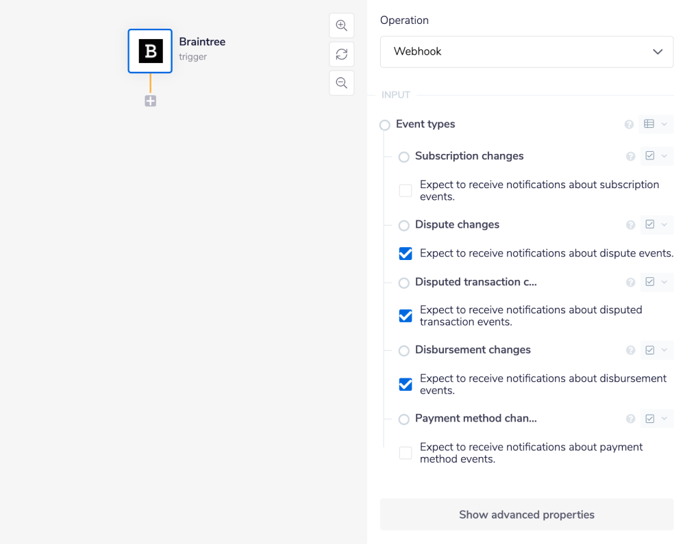Click the Braintree logo on the trigger node

[149, 49]
